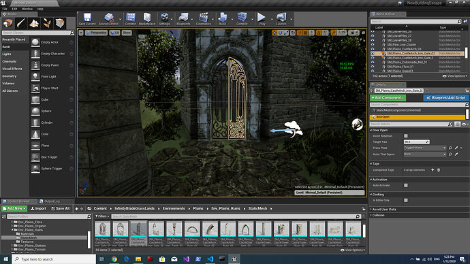
Task: Select the Landscape mode icon
Action: tap(34, 23)
